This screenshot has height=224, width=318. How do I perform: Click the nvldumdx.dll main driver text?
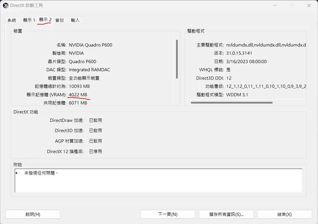[x=266, y=45]
